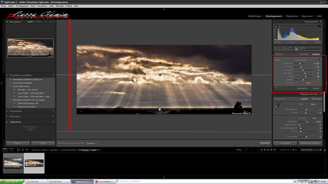This screenshot has width=328, height=184.
Task: Expand Joop Snyder Spotlight folder
Action: coord(11,83)
